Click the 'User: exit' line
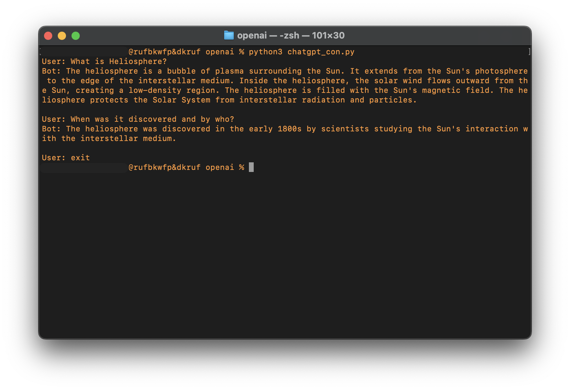 click(66, 158)
